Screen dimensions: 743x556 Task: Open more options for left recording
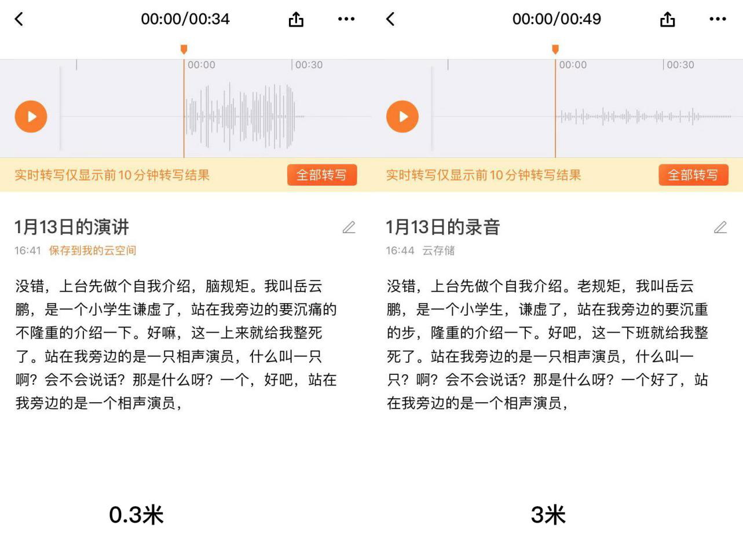pyautogui.click(x=346, y=19)
